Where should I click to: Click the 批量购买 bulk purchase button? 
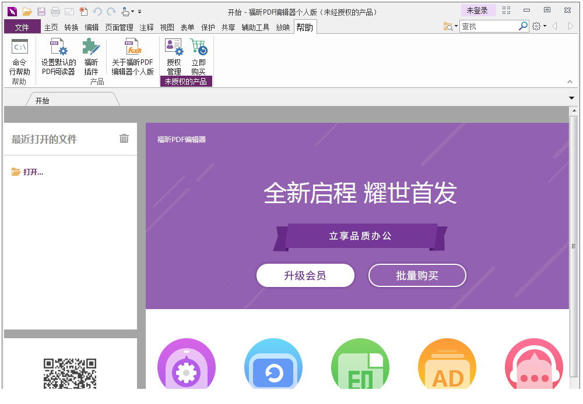pos(417,275)
